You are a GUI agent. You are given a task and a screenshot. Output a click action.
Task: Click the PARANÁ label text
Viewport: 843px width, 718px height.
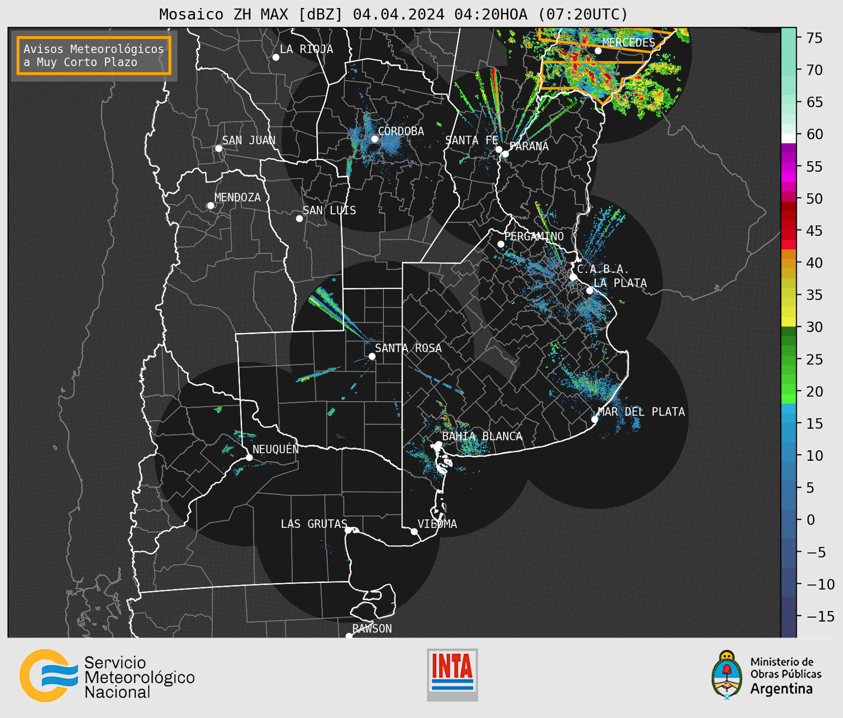coord(529,146)
